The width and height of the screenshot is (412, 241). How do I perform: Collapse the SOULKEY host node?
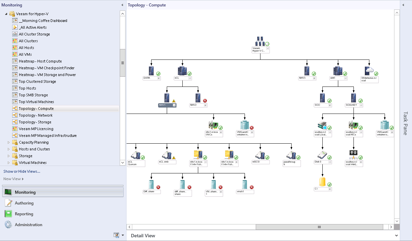click(361, 105)
